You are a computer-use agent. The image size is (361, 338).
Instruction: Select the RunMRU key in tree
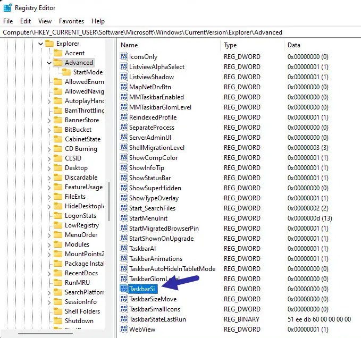point(77,283)
